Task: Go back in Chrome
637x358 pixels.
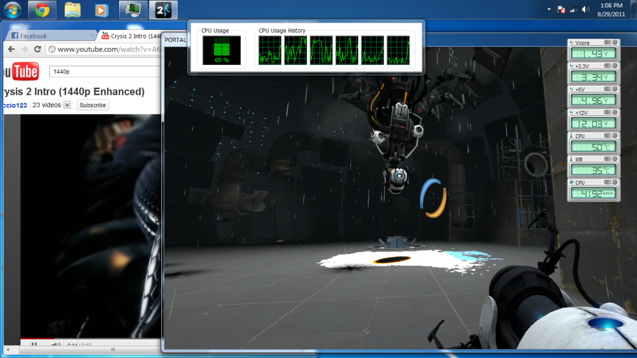Action: point(11,49)
